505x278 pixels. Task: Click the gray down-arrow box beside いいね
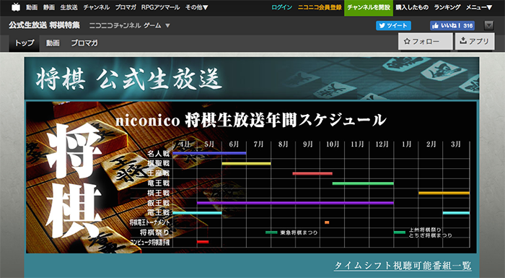[x=489, y=25]
